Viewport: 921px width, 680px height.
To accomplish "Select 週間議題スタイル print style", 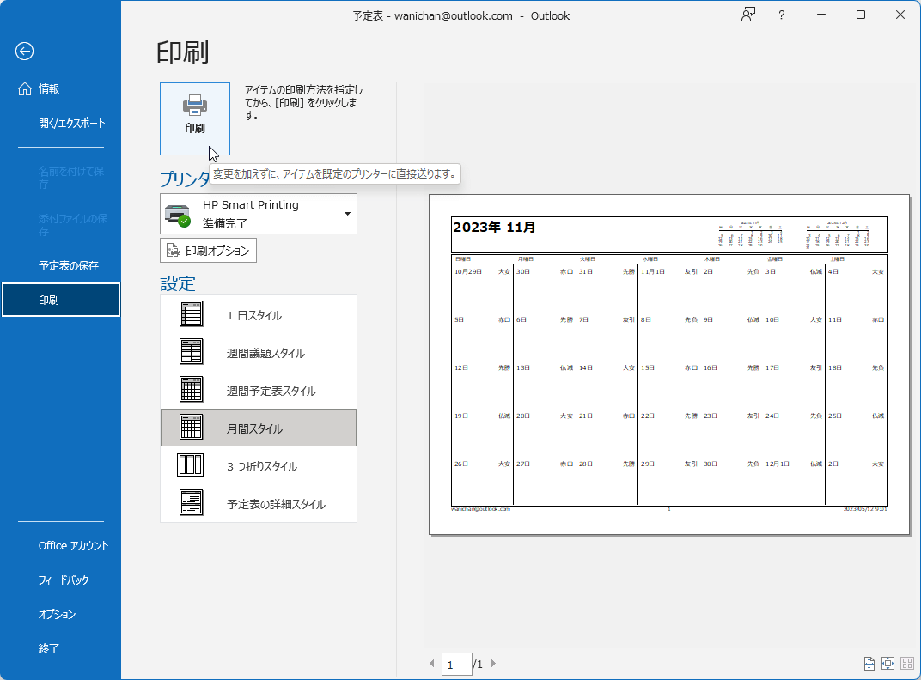I will tap(259, 352).
